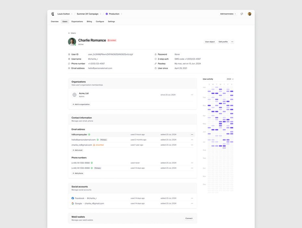This screenshot has height=228, width=302.
Task: Open options for Acme, Ltd organization row
Action: 192,95
